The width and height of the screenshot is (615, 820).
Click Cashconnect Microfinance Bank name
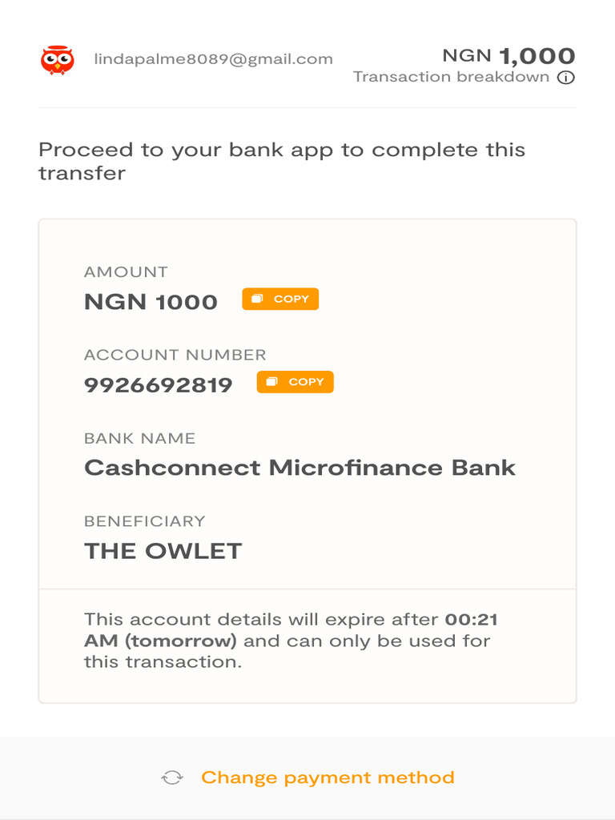[299, 468]
